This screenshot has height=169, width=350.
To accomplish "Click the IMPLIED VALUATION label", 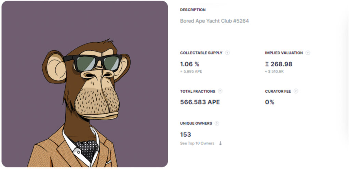I will click(284, 53).
